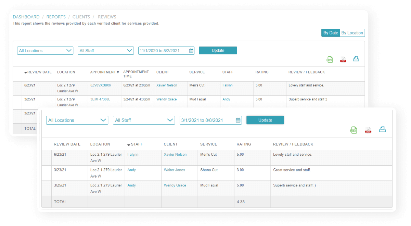Open Walter Jones client link
Image resolution: width=411 pixels, height=226 pixels.
click(x=175, y=170)
